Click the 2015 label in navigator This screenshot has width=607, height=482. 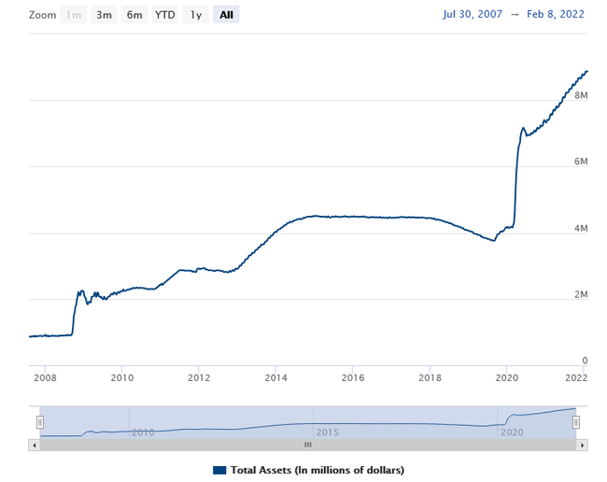click(x=327, y=432)
